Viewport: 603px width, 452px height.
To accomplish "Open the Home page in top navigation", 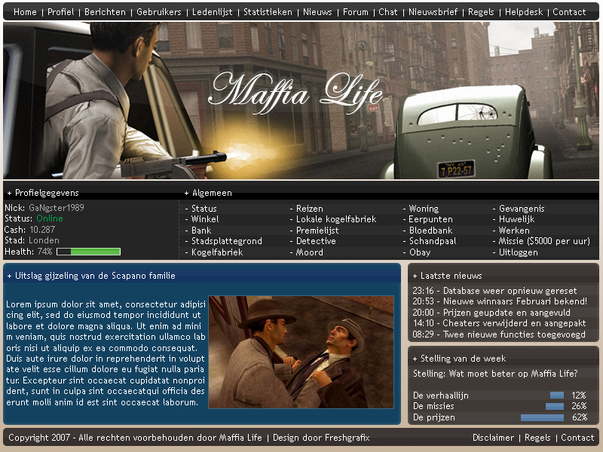I will coord(25,12).
